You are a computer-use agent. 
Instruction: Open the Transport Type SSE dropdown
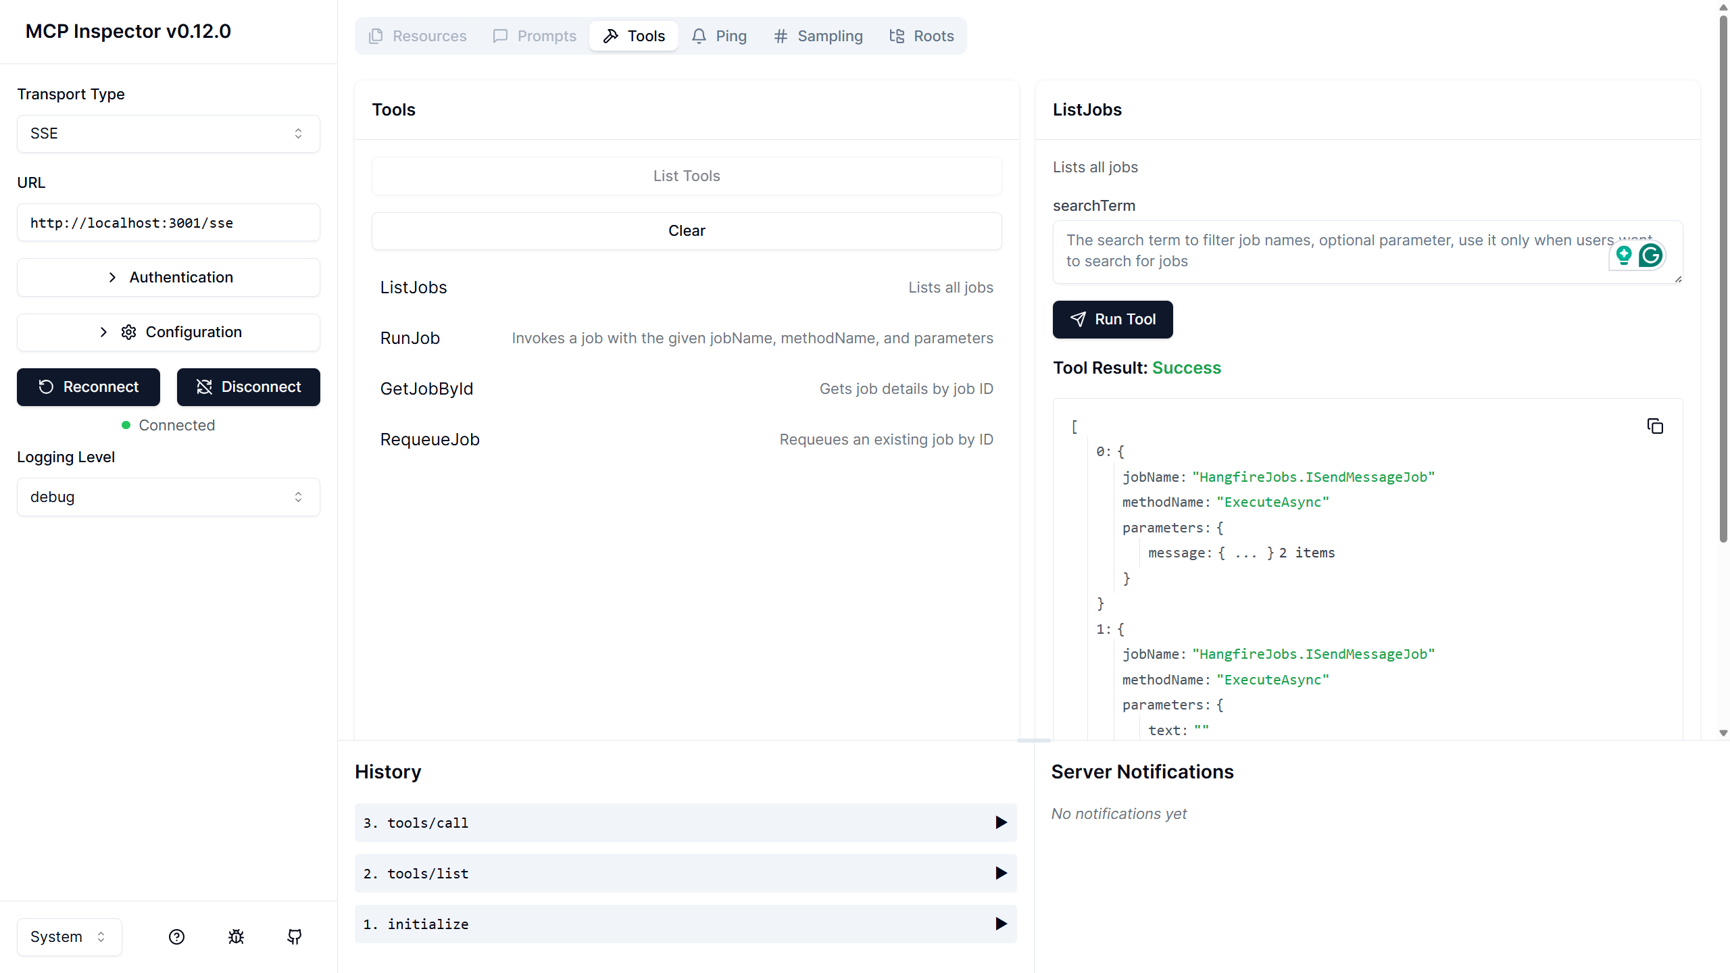pyautogui.click(x=168, y=134)
